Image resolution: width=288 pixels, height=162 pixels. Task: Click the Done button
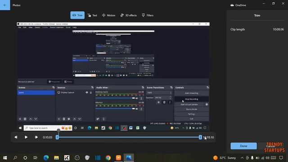(243, 146)
